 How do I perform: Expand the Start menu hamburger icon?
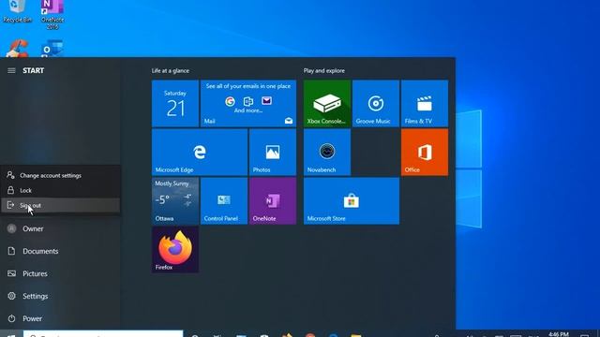tap(11, 71)
